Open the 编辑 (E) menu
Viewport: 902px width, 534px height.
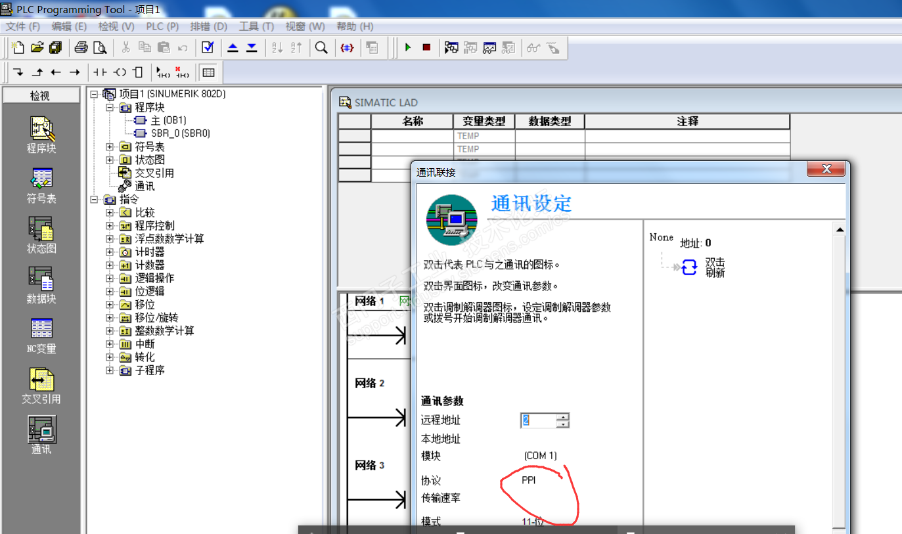[x=69, y=26]
